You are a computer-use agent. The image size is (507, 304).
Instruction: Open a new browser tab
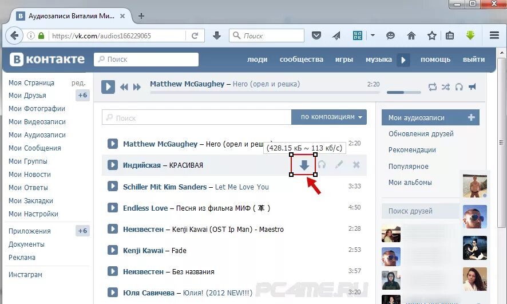point(141,16)
